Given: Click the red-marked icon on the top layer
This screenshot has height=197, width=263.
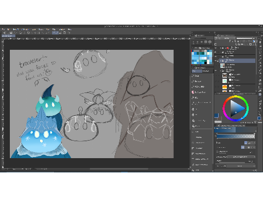Looking at the screenshot, I should (x=227, y=48).
